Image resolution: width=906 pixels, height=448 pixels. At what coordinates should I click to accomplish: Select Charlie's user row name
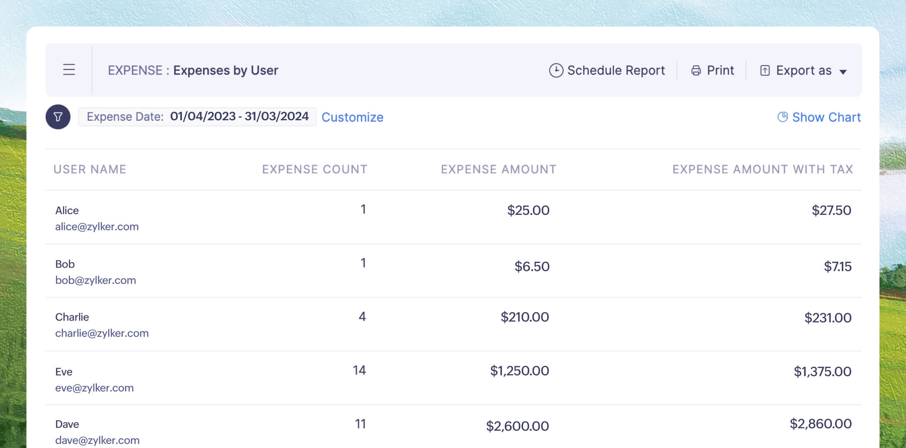point(72,317)
